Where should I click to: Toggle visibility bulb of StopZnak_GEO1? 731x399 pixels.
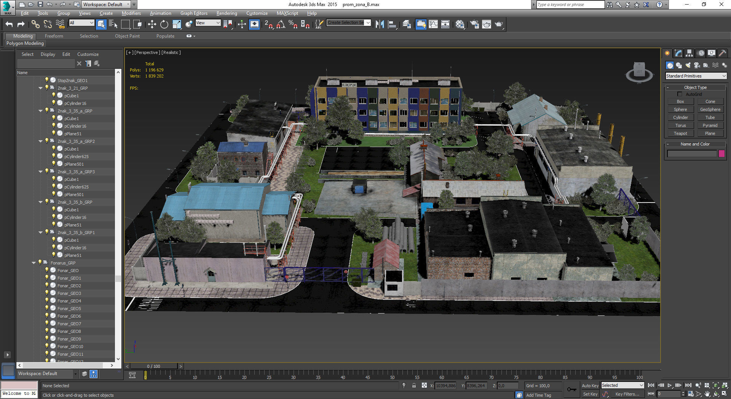click(47, 80)
